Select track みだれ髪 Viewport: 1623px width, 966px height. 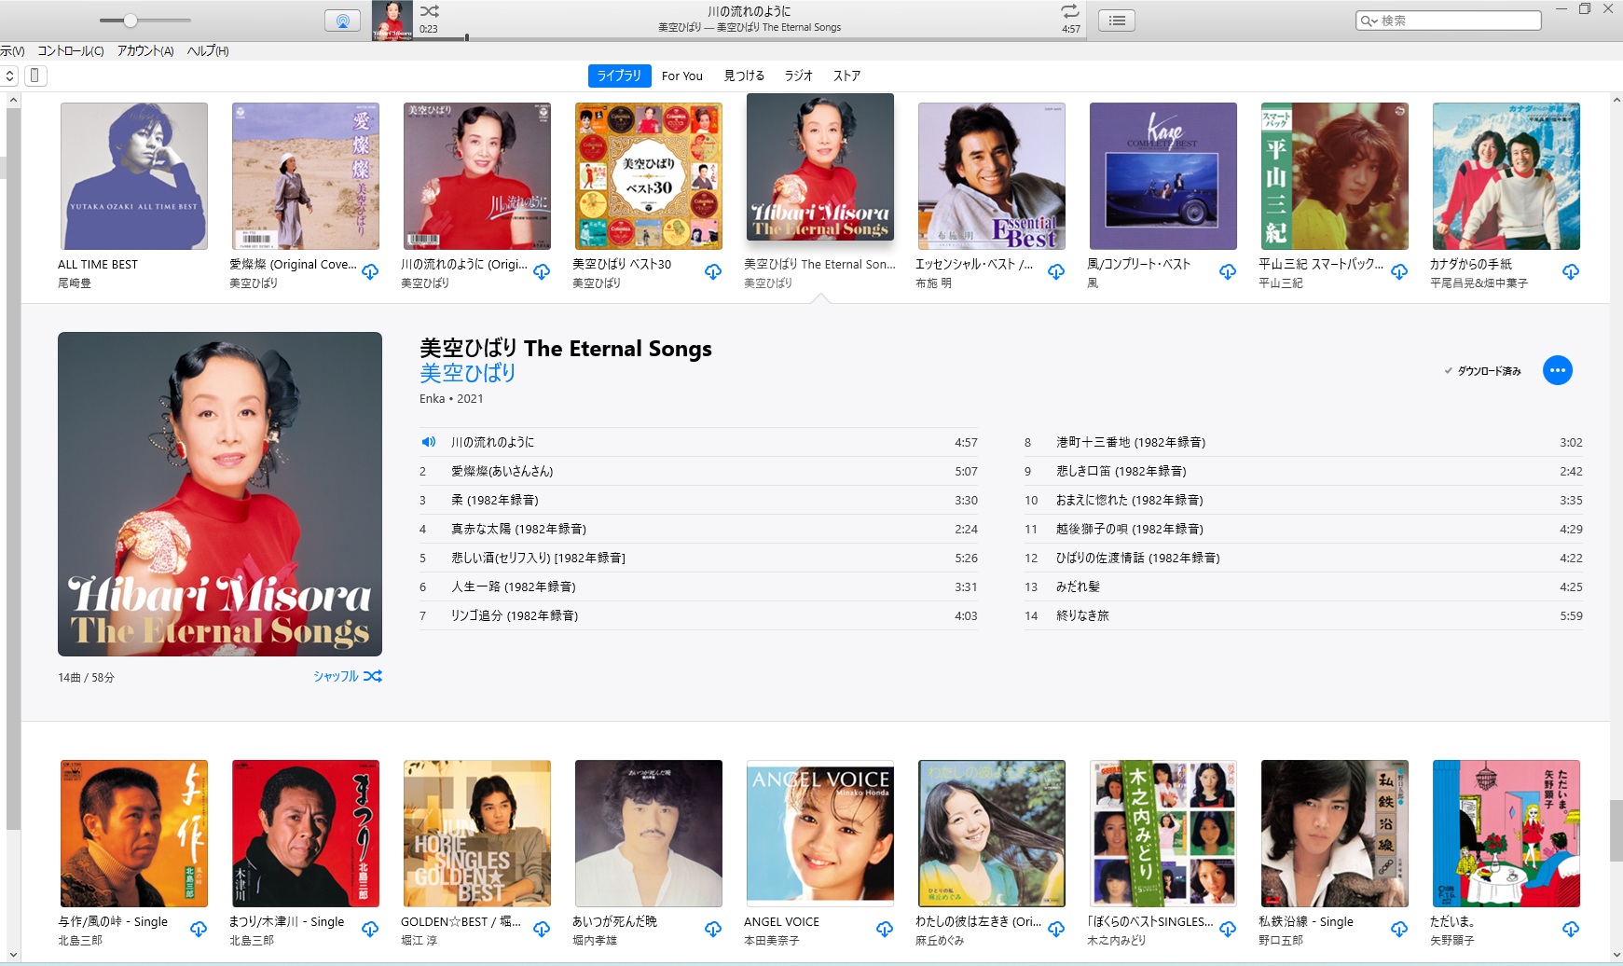tap(1303, 586)
